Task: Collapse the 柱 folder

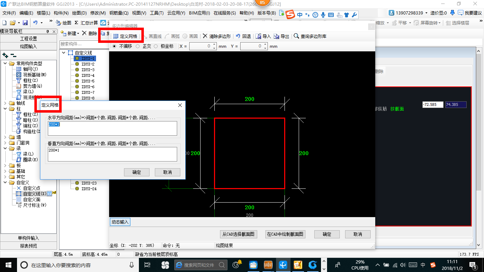Action: click(5, 109)
